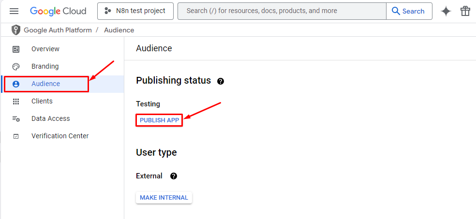Click the PUBLISH APP button

click(x=159, y=120)
